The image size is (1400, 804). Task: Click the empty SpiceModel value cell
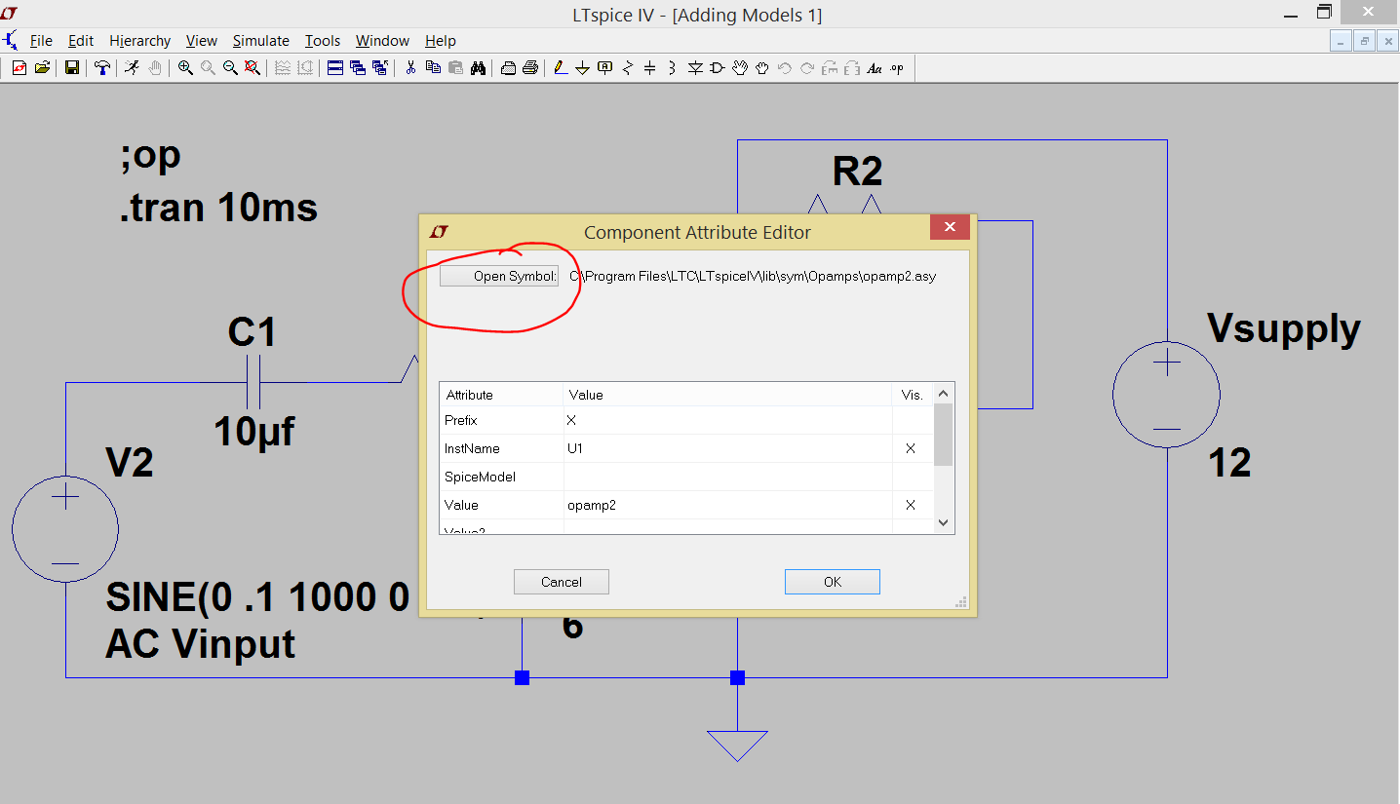click(728, 477)
